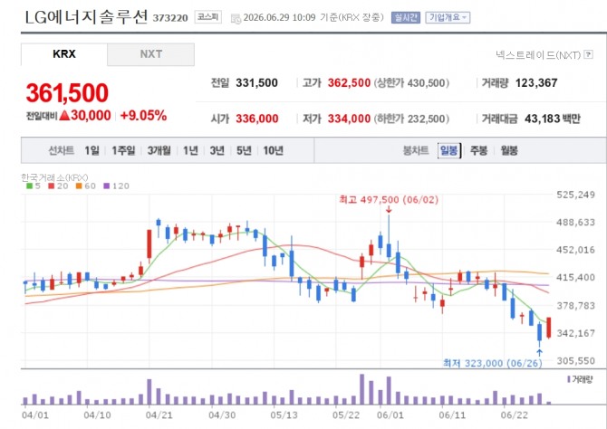Click the tall volume bar near 05/22

pyautogui.click(x=362, y=389)
